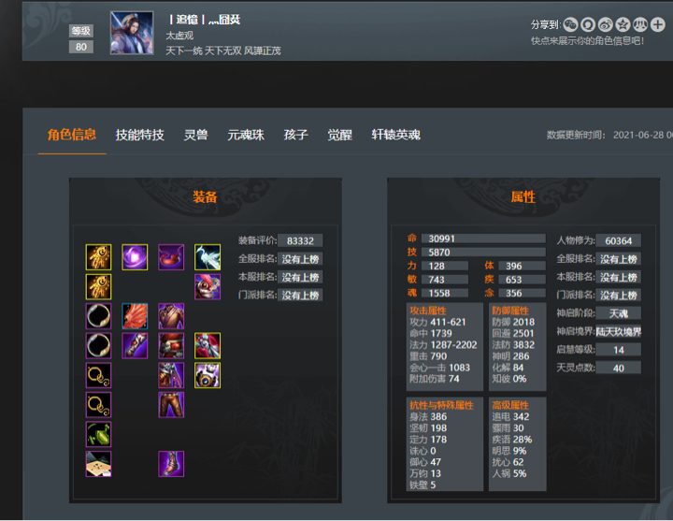673x521 pixels.
Task: Switch to the 元魂珠 tab
Action: 246,135
